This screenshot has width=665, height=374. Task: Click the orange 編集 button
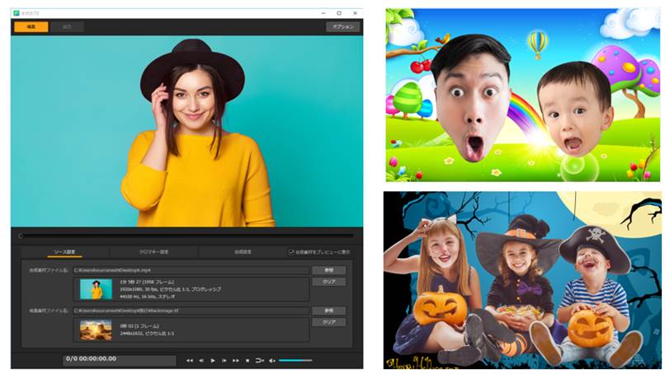click(31, 26)
